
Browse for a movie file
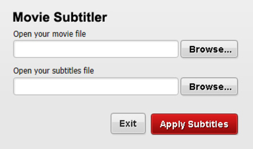[209, 49]
